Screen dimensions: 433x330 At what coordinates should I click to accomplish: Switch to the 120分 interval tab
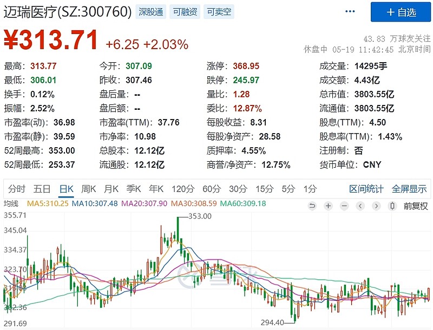(183, 189)
